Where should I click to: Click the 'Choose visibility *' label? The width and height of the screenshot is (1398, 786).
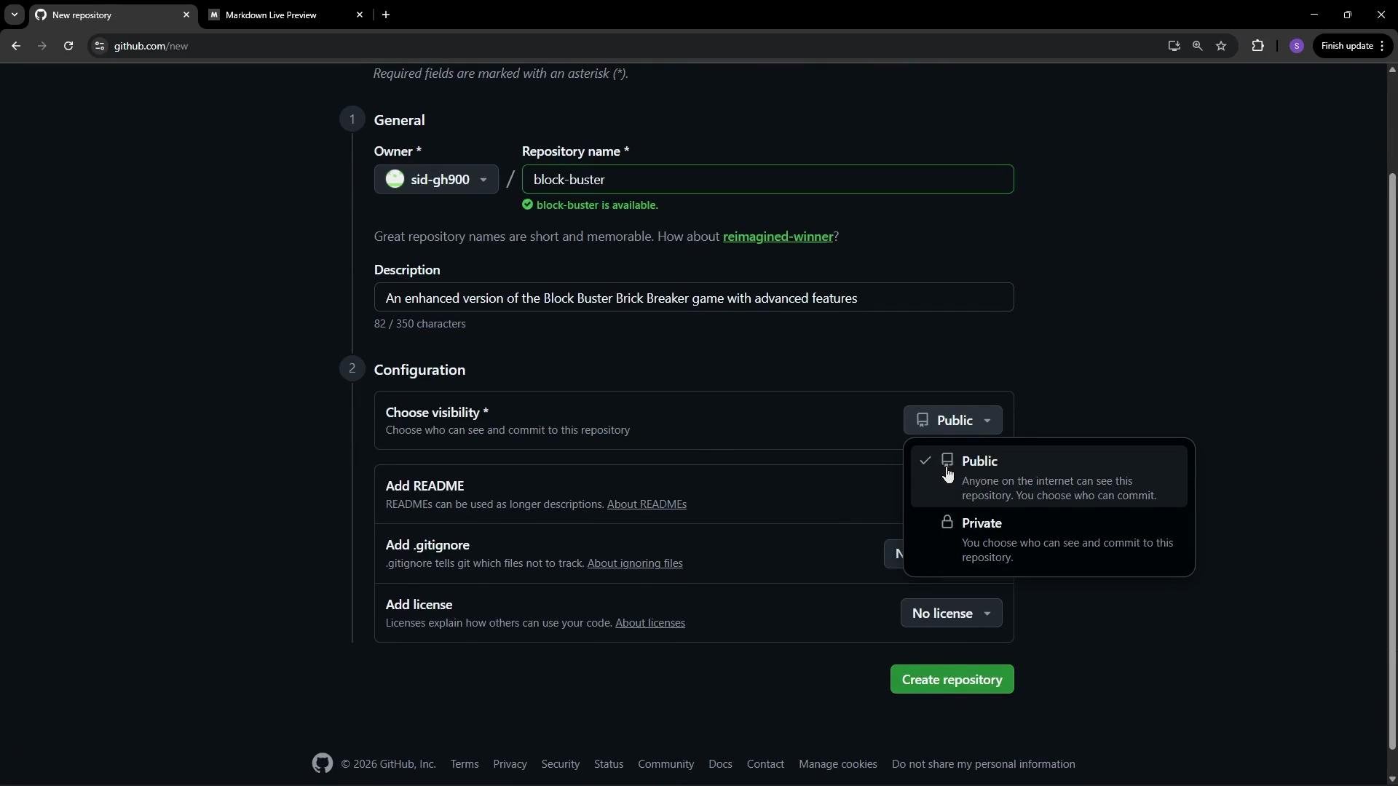(437, 413)
